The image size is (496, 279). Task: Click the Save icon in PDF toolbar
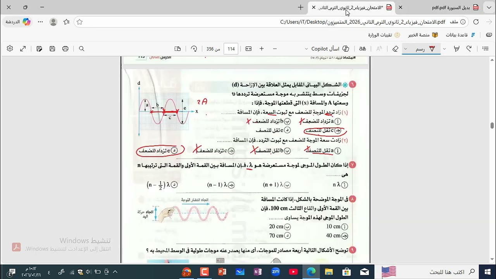pyautogui.click(x=52, y=49)
